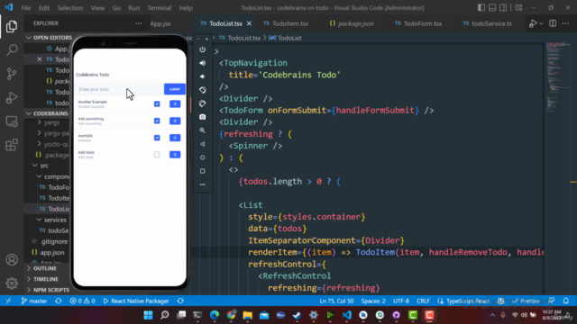Open Source Control view
This screenshot has height=324, width=577.
point(12,74)
